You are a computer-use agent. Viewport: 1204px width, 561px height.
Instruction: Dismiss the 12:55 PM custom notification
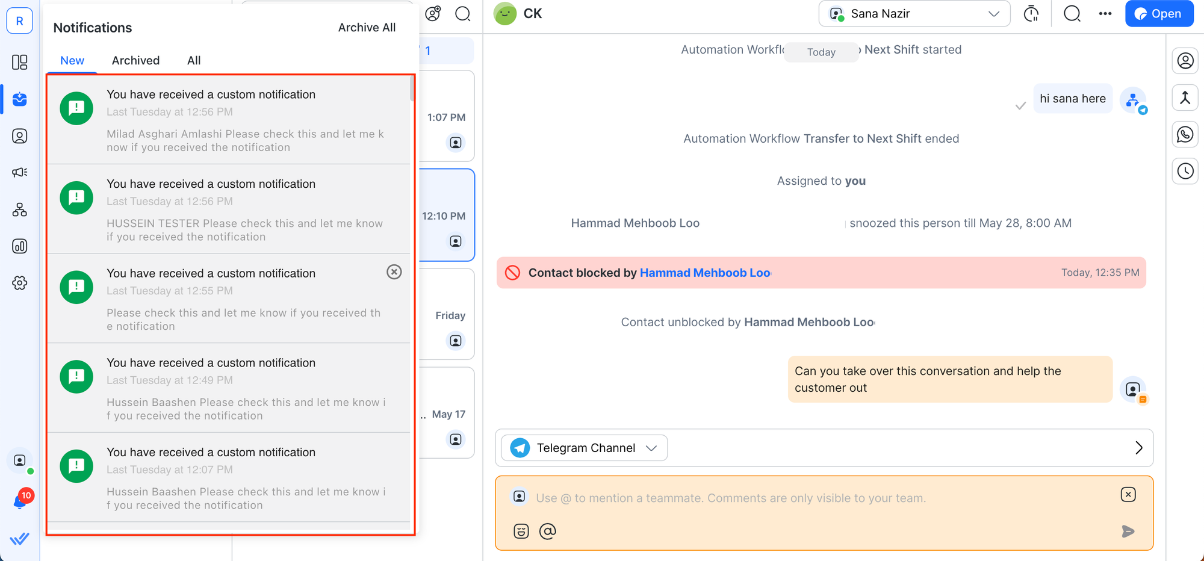click(394, 272)
